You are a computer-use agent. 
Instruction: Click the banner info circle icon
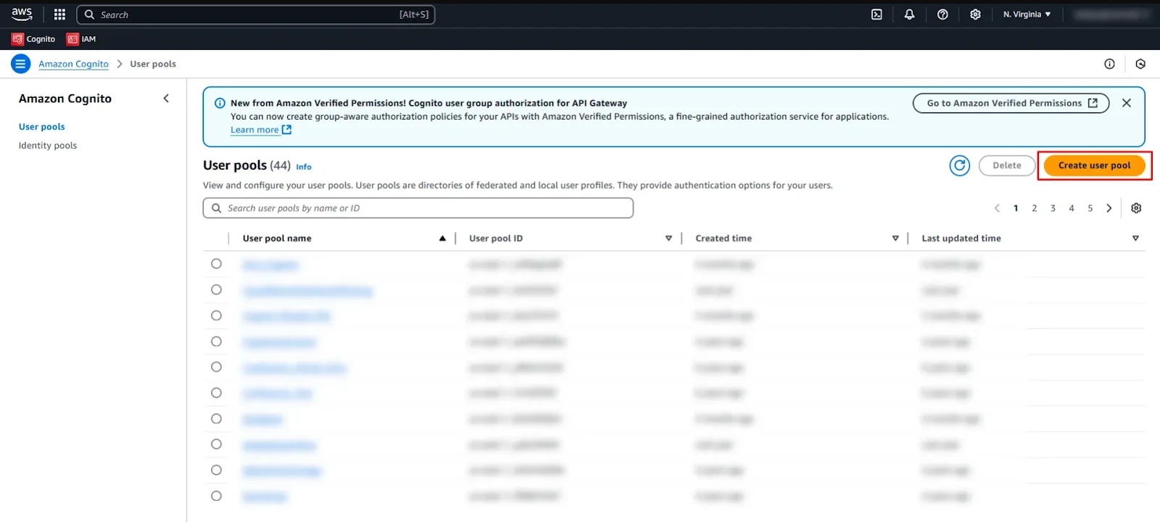220,103
